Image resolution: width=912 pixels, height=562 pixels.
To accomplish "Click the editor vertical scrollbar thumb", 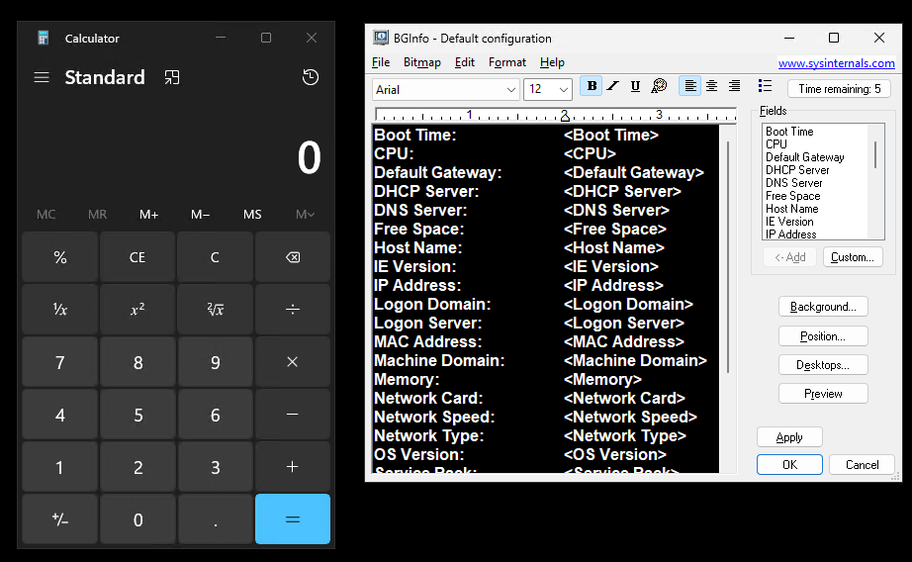I will 728,256.
